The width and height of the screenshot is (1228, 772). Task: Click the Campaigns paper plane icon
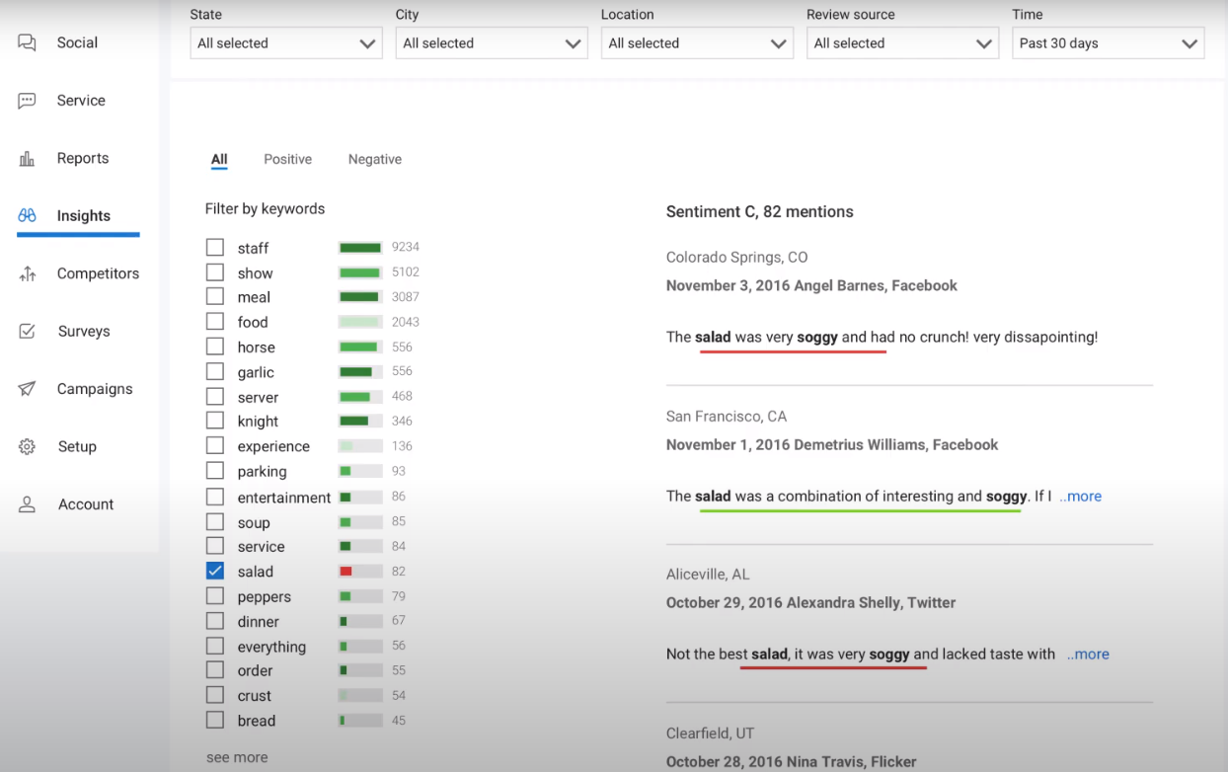pyautogui.click(x=27, y=389)
